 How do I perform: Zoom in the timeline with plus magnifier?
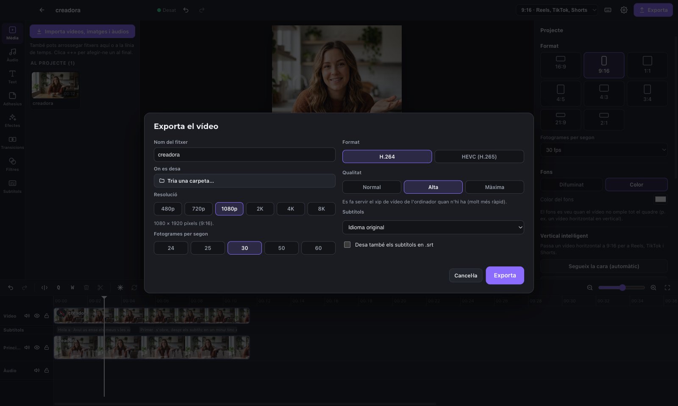pos(653,288)
